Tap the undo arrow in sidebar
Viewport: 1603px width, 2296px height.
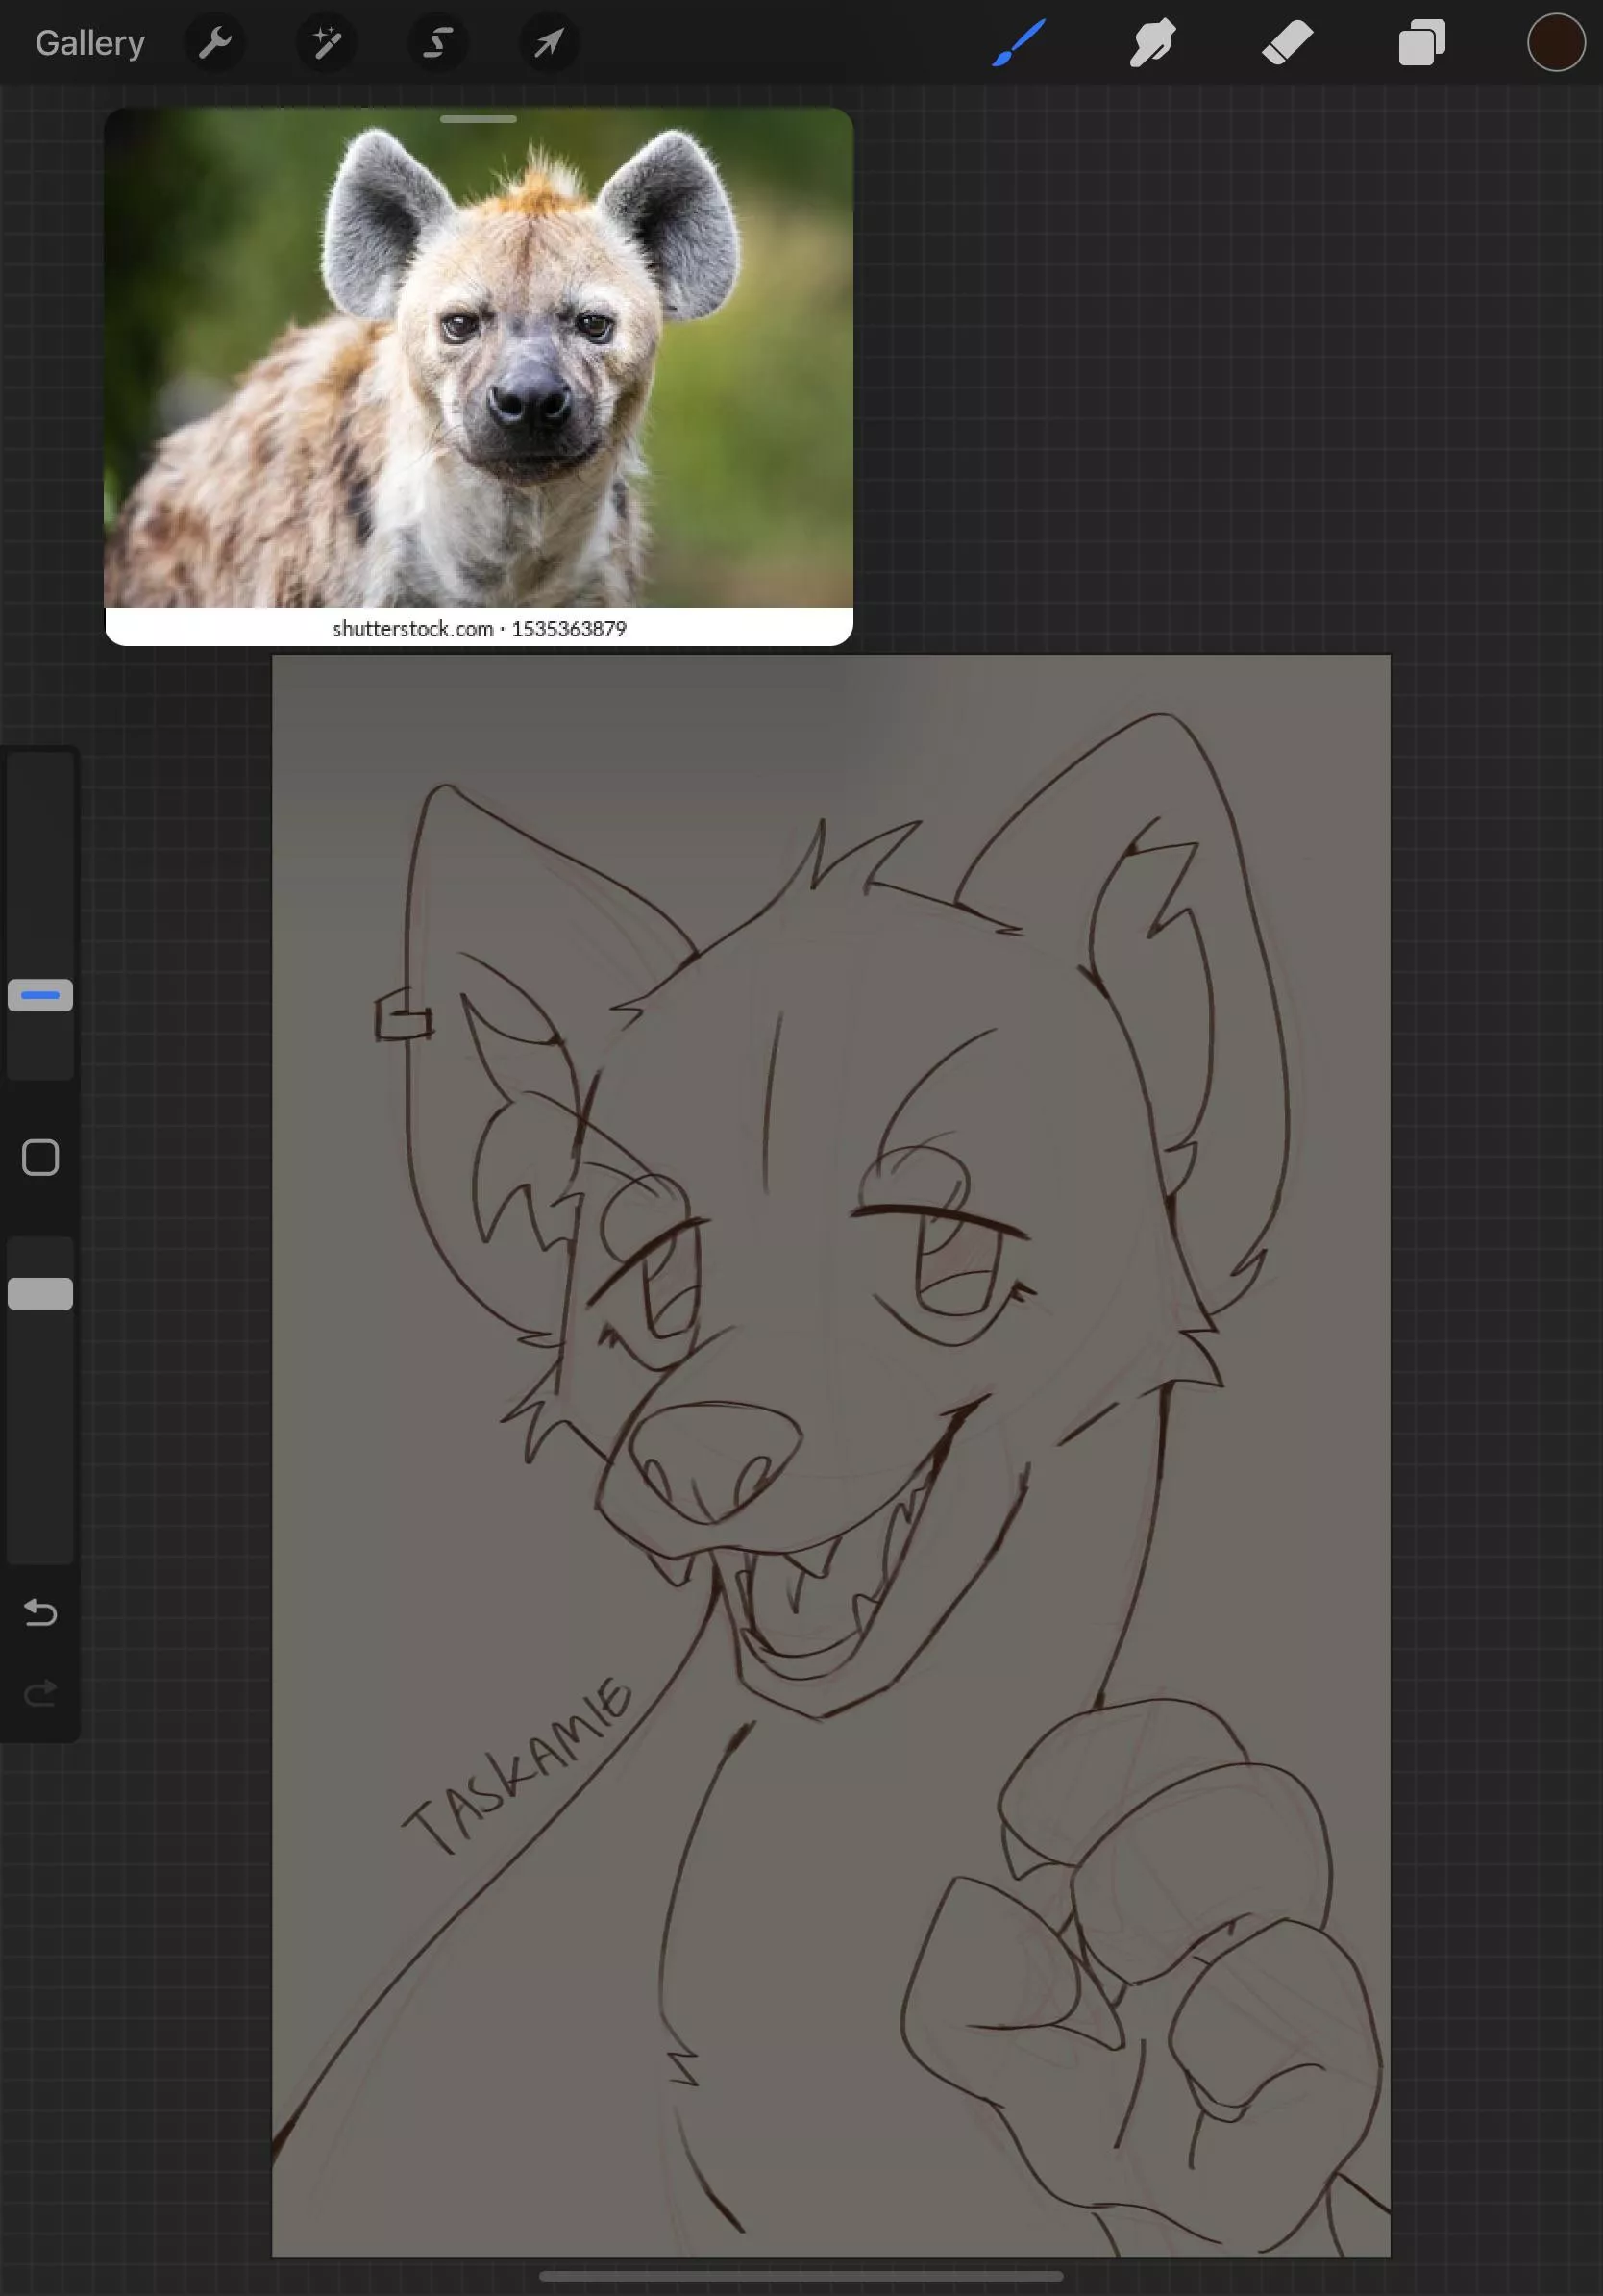coord(40,1613)
